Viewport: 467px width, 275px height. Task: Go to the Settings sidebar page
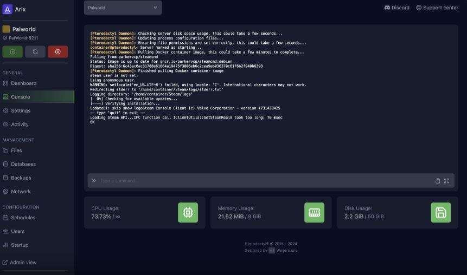[21, 110]
